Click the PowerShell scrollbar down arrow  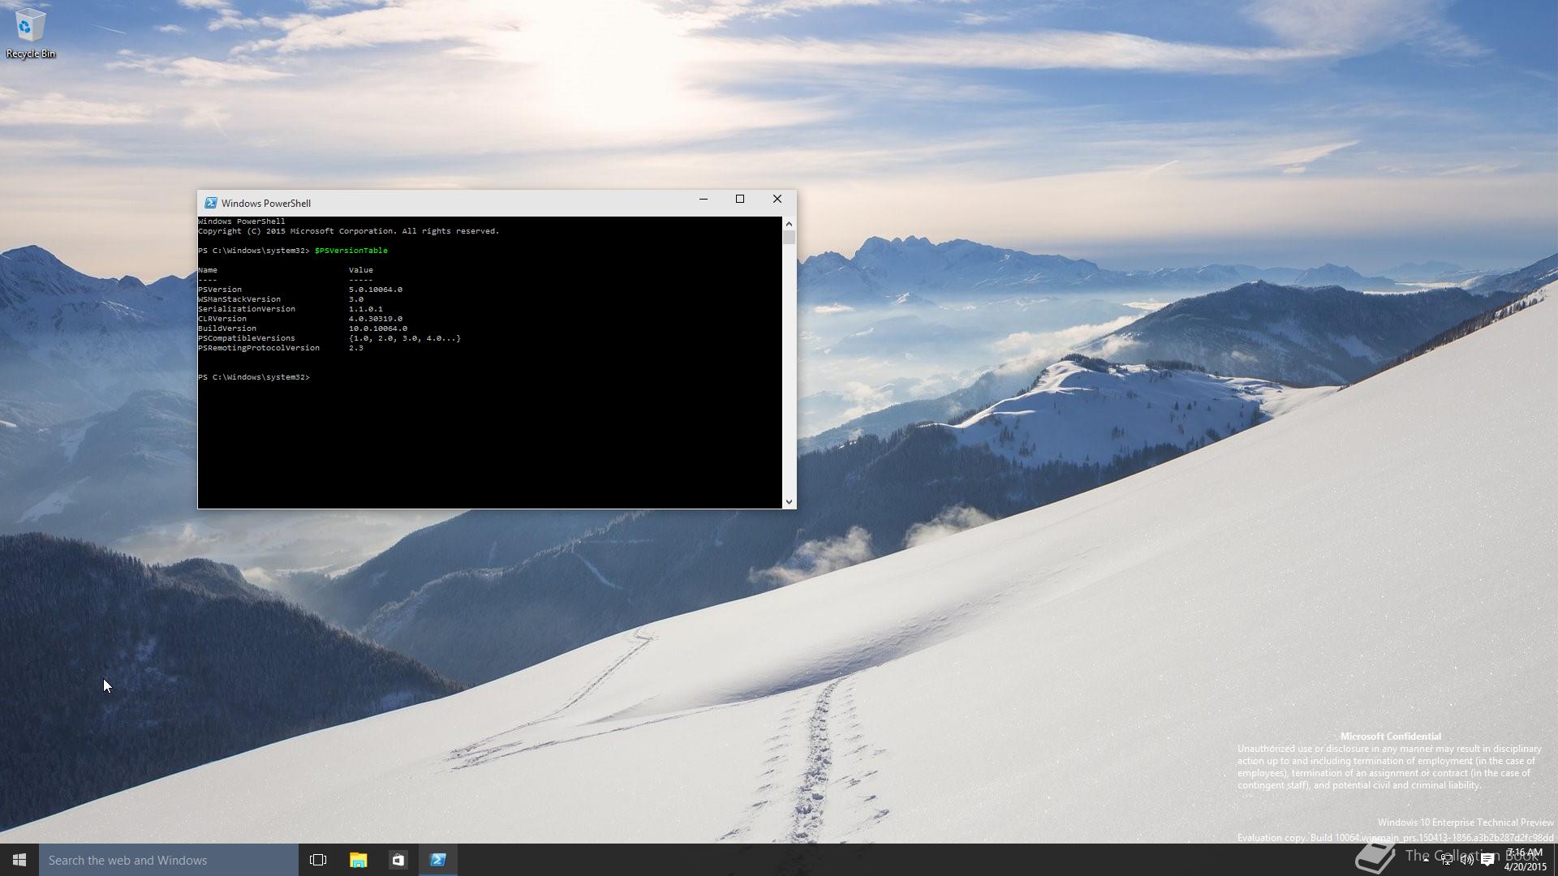[789, 502]
